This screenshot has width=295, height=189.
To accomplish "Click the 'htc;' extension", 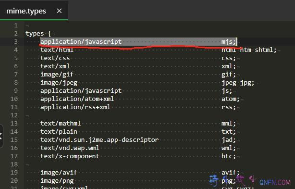I will click(228, 156).
